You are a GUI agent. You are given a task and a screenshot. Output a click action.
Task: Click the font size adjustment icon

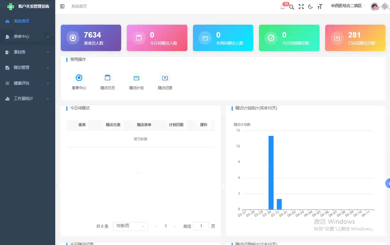click(x=320, y=6)
